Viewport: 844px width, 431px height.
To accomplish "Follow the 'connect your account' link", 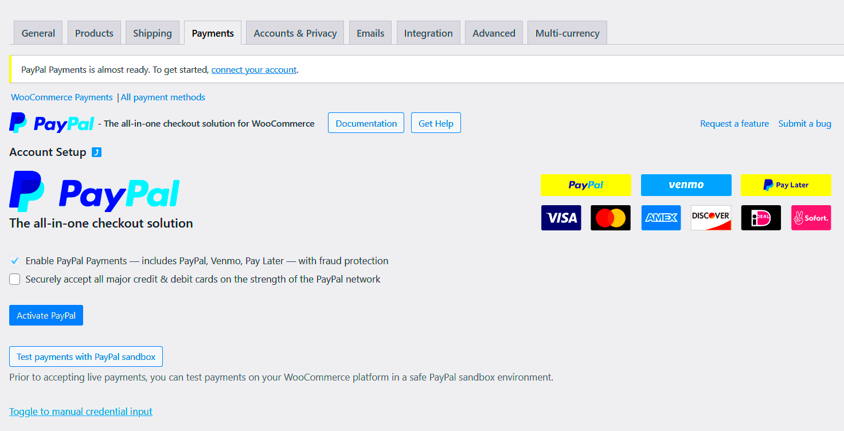I will (x=254, y=70).
